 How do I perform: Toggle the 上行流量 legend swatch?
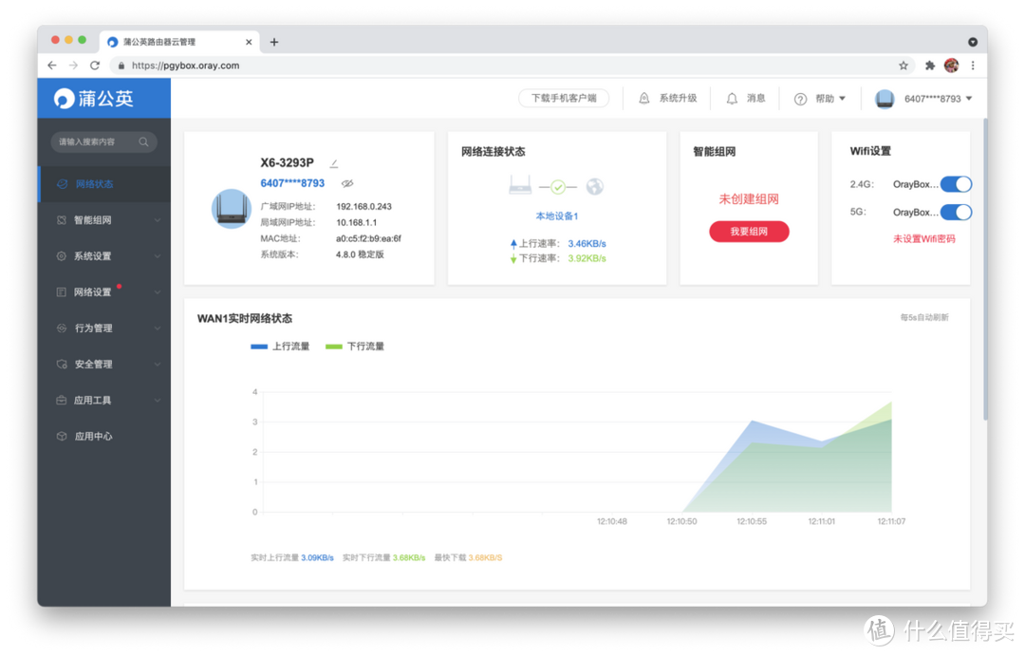coord(259,347)
